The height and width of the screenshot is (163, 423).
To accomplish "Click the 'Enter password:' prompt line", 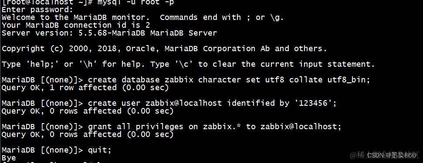I will (x=37, y=10).
